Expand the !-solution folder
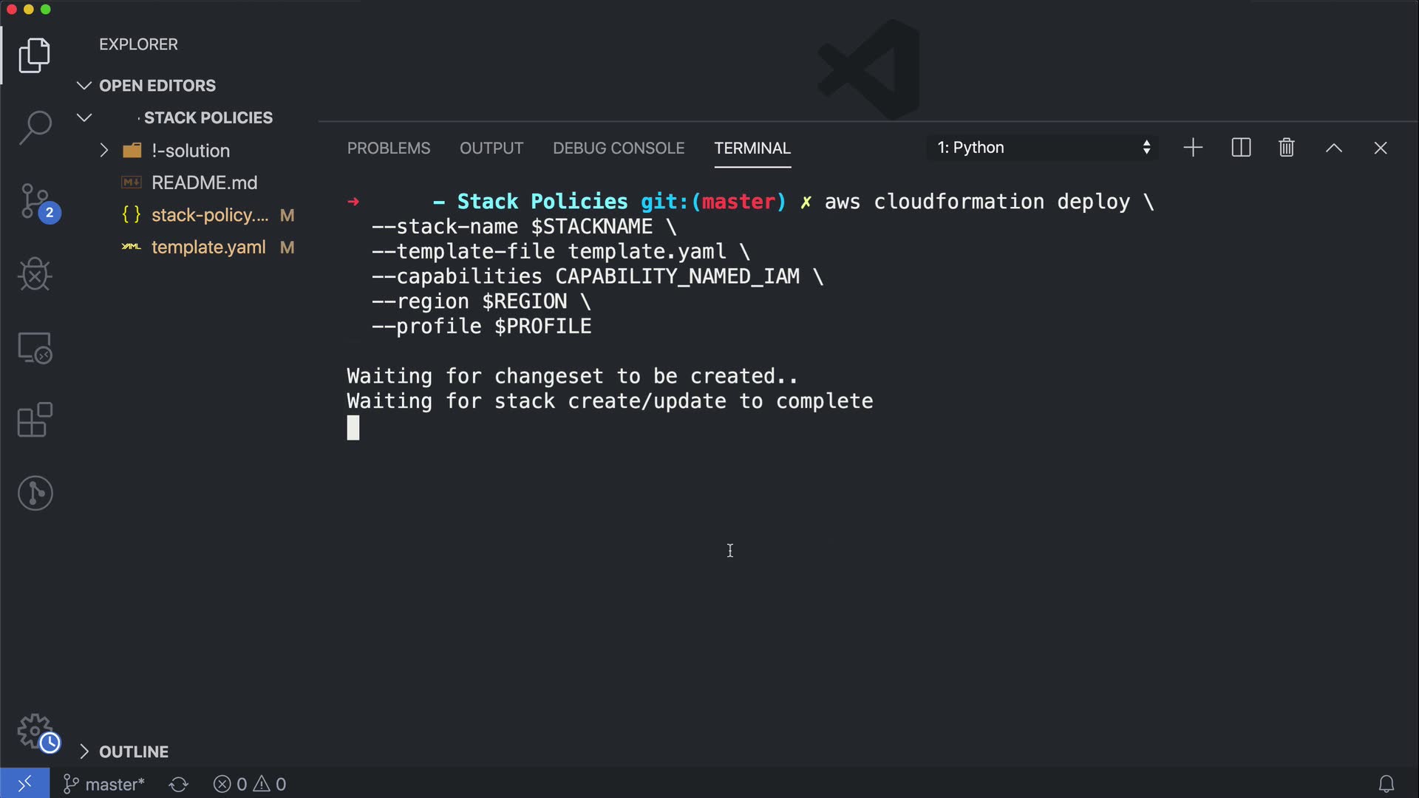Image resolution: width=1419 pixels, height=798 pixels. point(103,151)
